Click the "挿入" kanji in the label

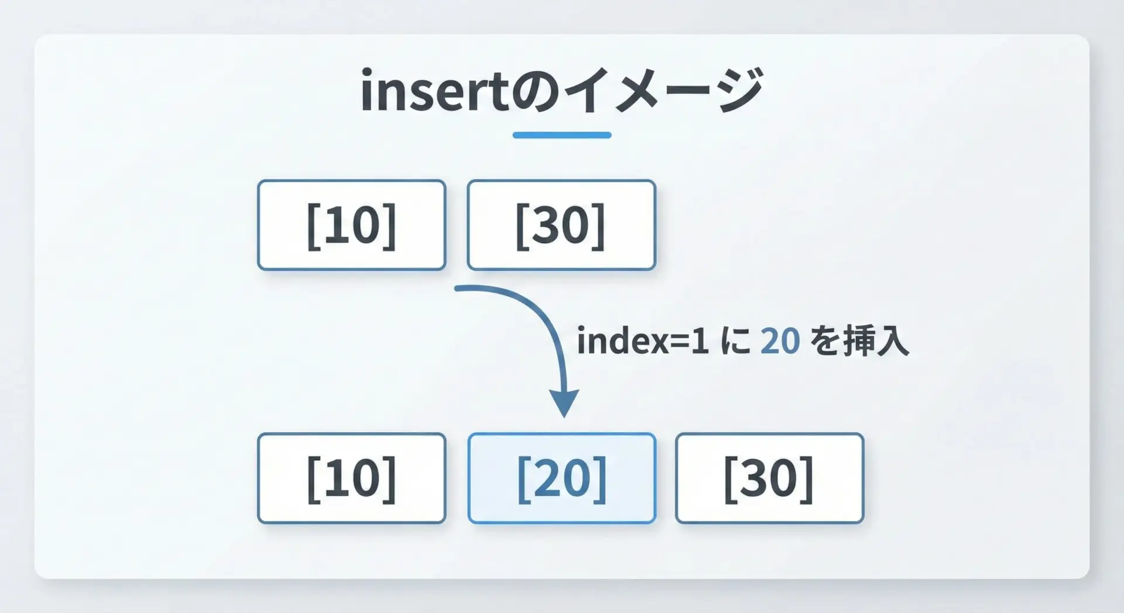pos(876,341)
